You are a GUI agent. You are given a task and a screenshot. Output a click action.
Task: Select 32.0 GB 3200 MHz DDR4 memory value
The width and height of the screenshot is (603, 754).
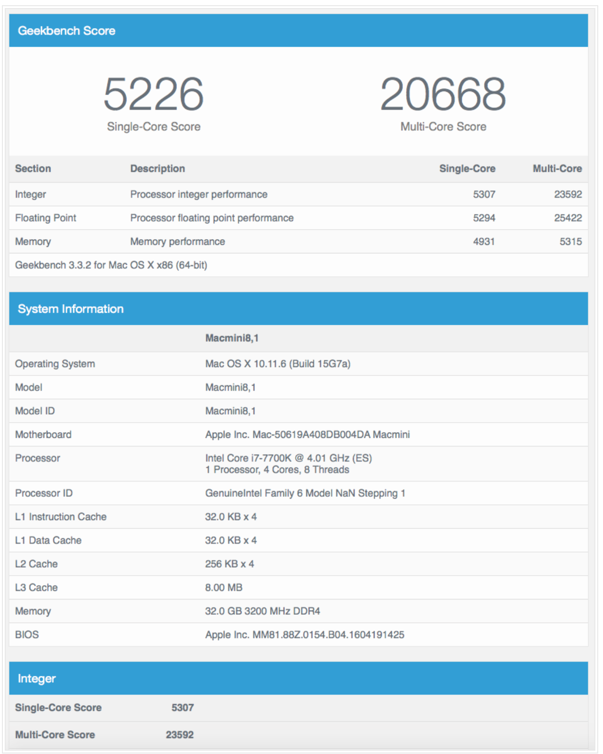tap(263, 611)
